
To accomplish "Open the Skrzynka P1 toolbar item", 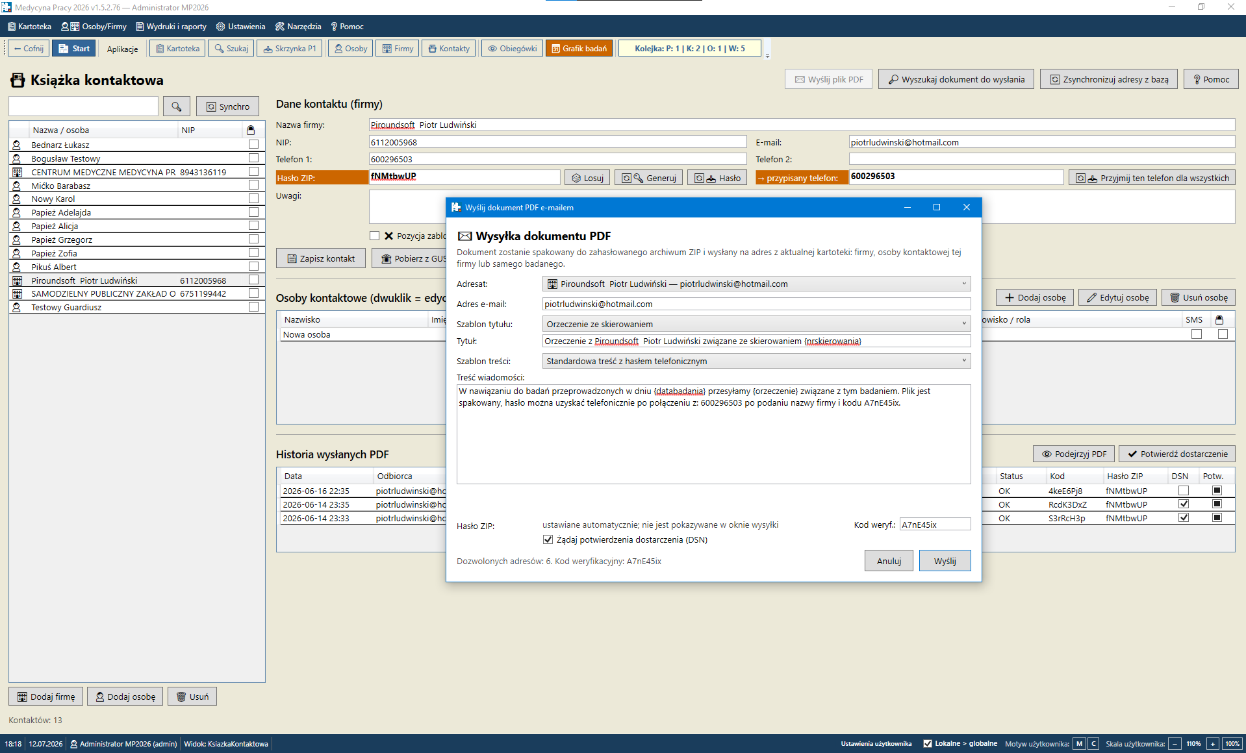I will pos(290,49).
